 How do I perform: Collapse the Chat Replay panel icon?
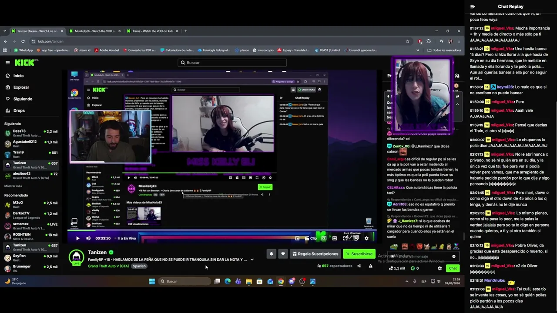[473, 7]
